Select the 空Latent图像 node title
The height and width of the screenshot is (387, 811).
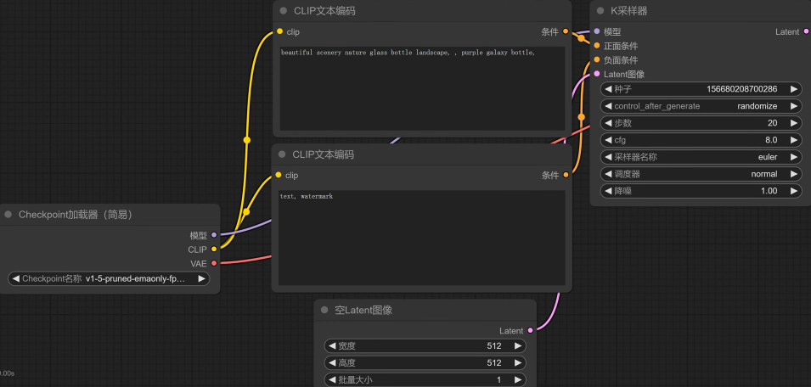tap(363, 310)
